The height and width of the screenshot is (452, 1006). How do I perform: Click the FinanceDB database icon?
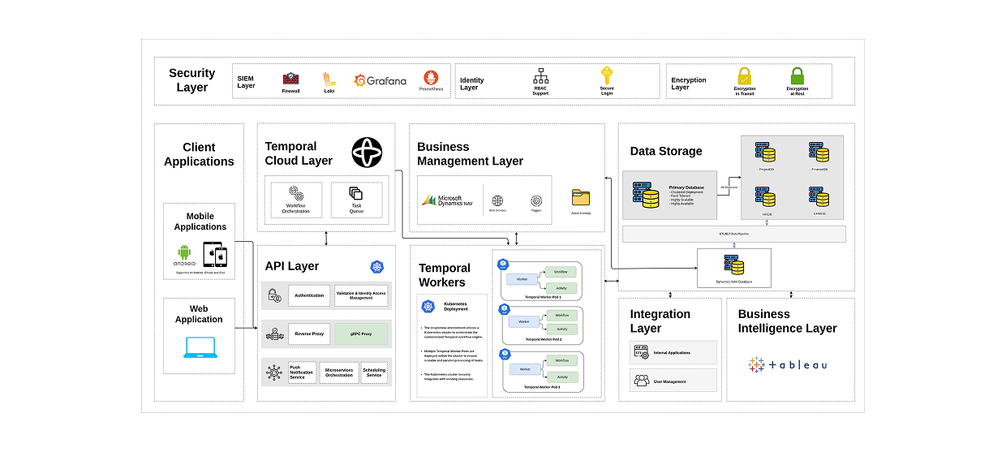click(819, 153)
